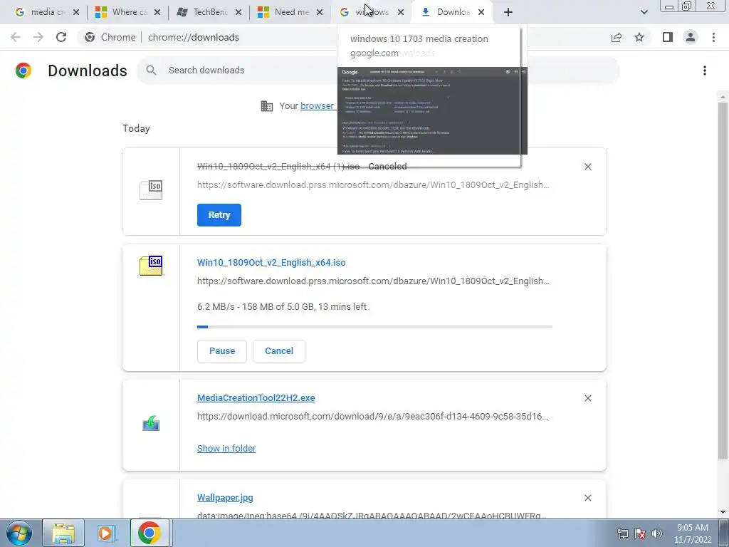Click the Retry button
729x547 pixels.
219,215
